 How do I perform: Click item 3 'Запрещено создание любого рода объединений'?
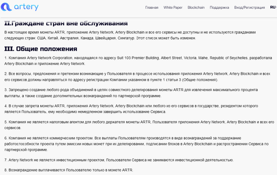click(x=131, y=93)
